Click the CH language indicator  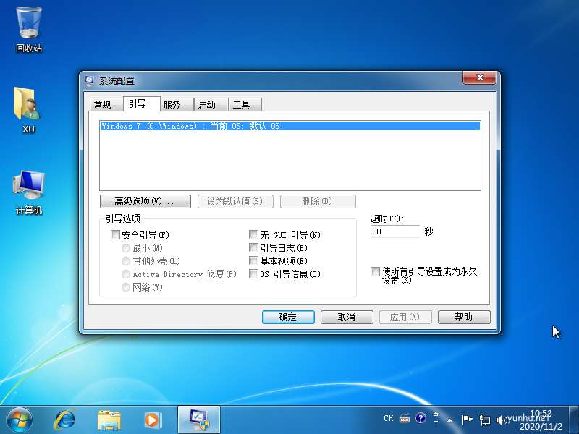point(389,418)
